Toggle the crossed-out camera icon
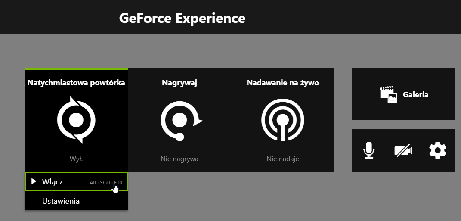Screen dimensions: 461x221 coord(403,151)
